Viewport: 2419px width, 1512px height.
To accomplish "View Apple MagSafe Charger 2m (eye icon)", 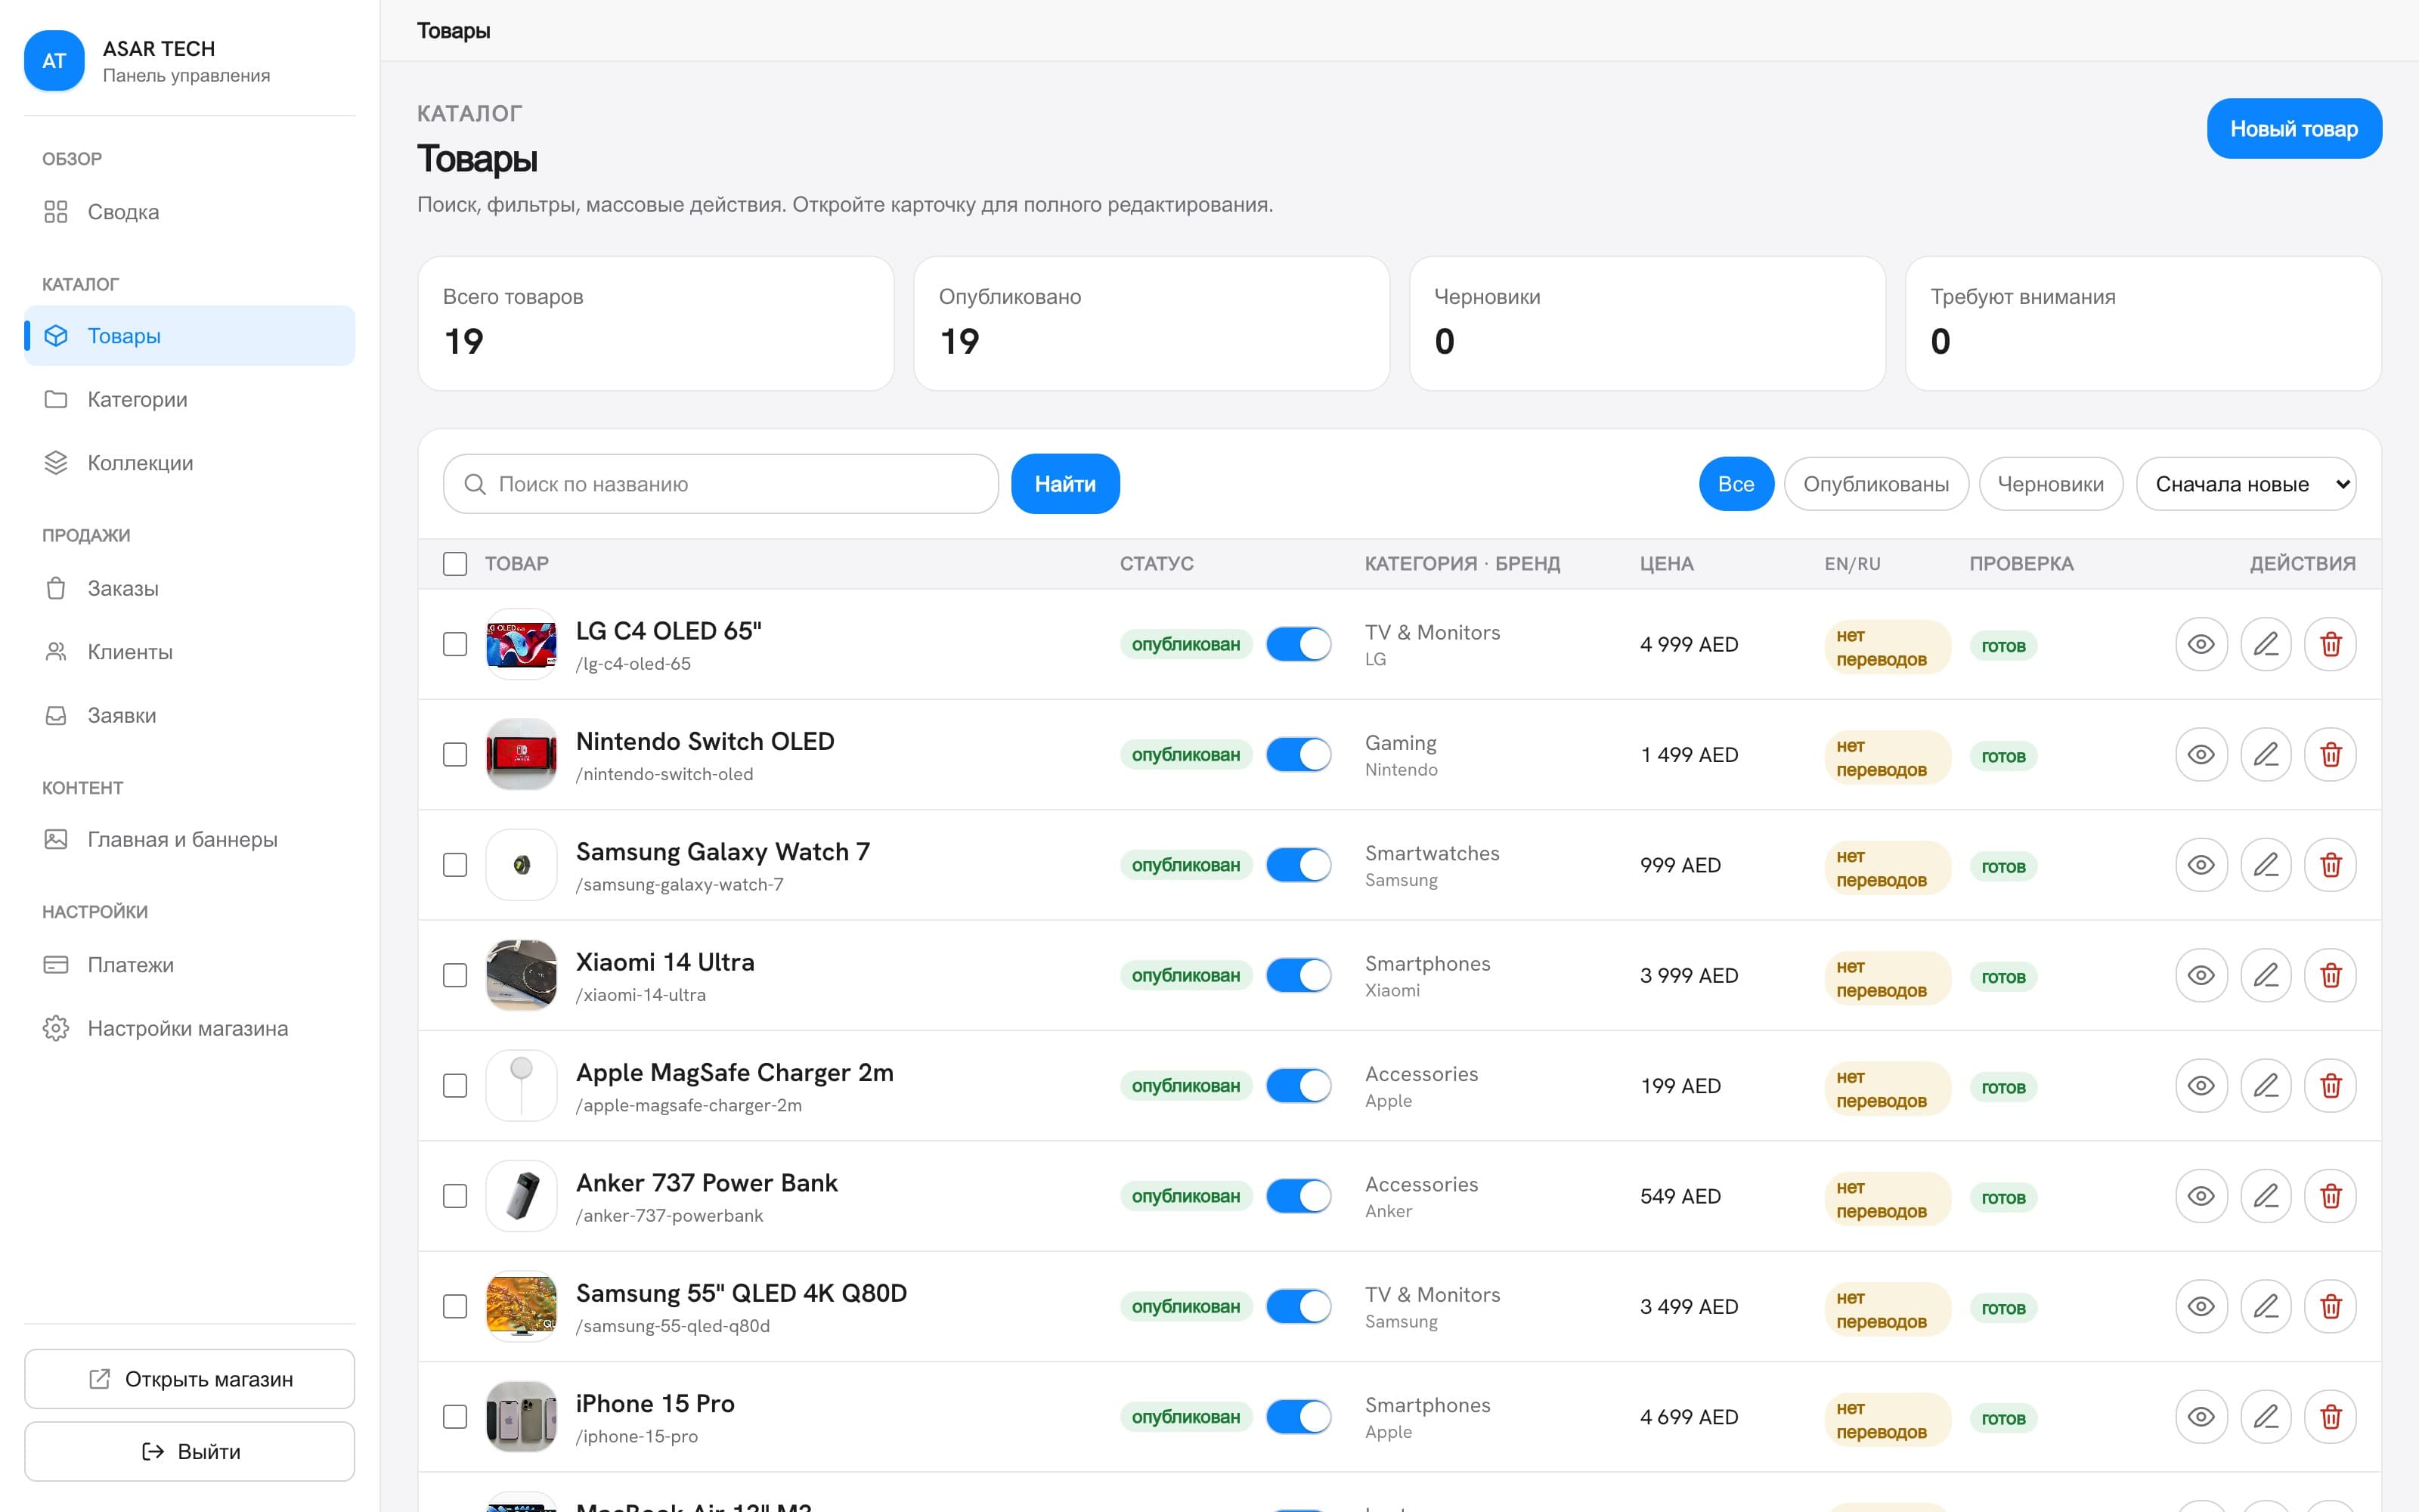I will click(x=2201, y=1086).
